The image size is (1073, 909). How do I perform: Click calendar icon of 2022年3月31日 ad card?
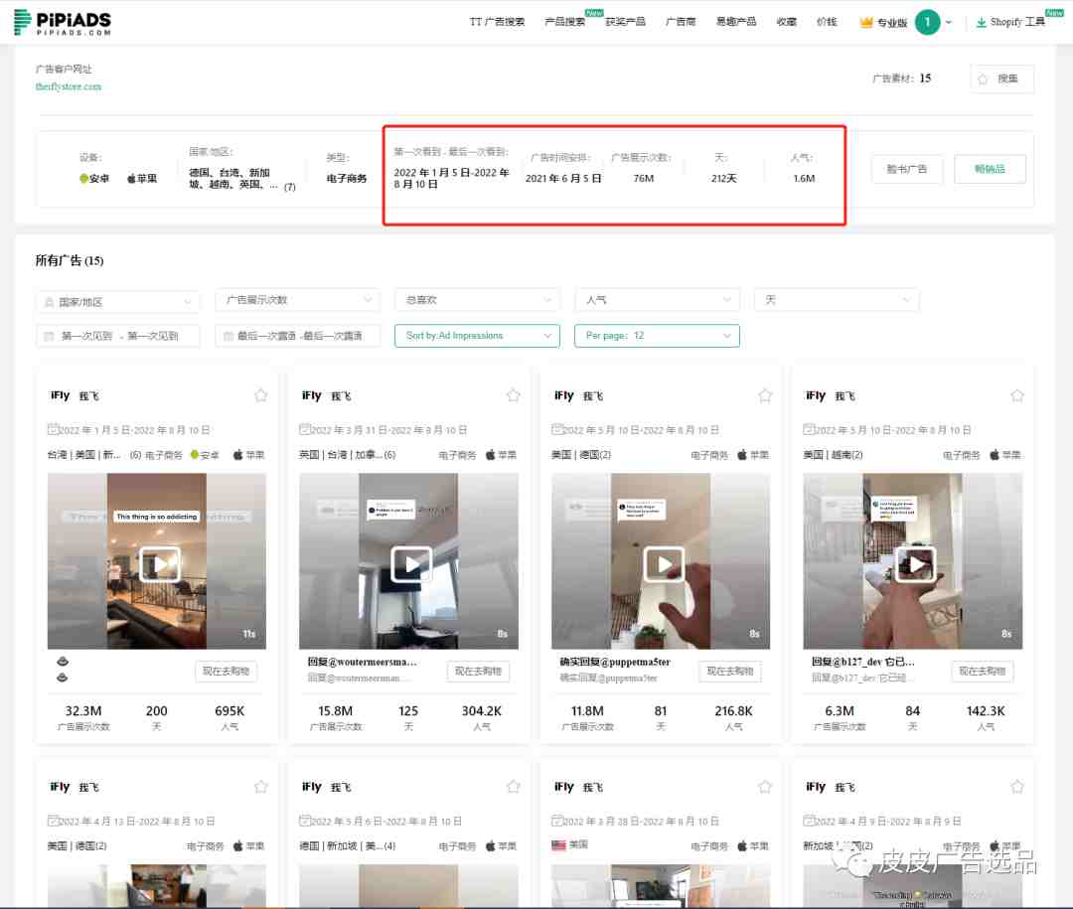click(x=305, y=430)
